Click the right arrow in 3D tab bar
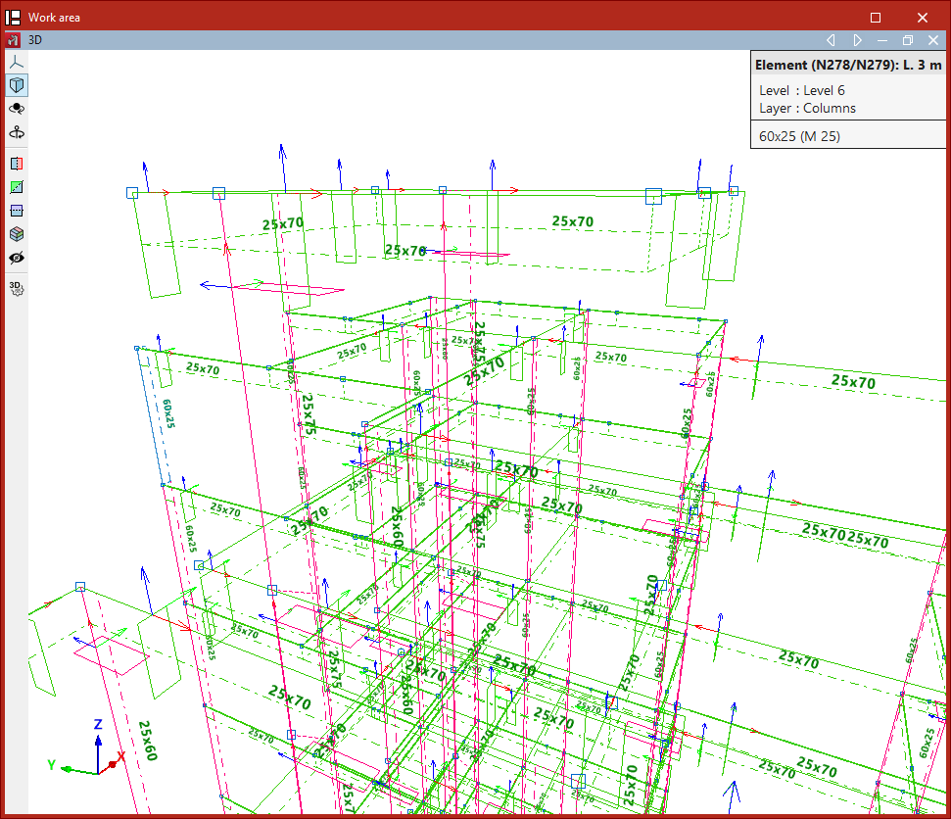951x819 pixels. pos(857,40)
